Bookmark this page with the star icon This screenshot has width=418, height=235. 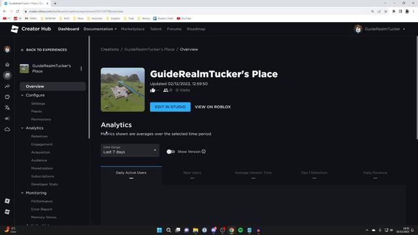386,12
